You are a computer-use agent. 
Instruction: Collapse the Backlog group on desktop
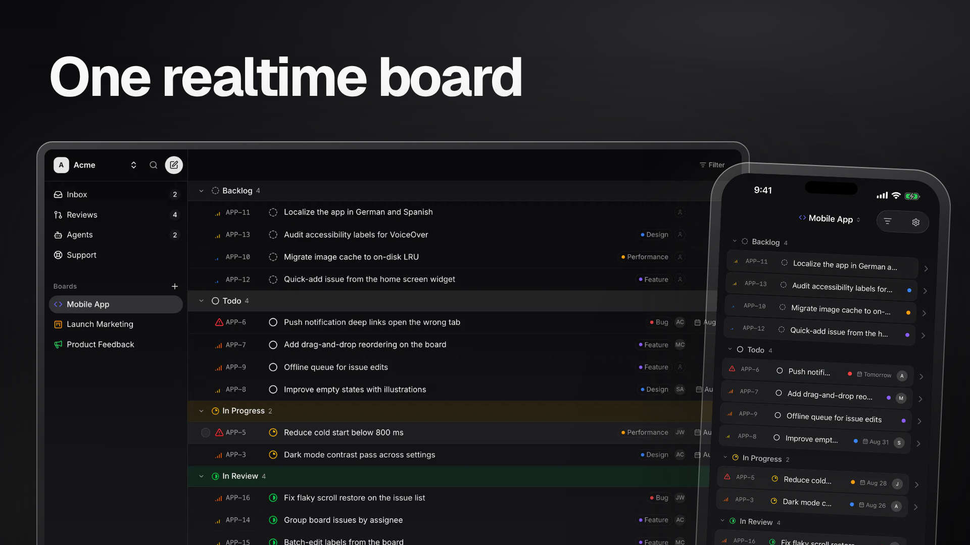click(201, 191)
